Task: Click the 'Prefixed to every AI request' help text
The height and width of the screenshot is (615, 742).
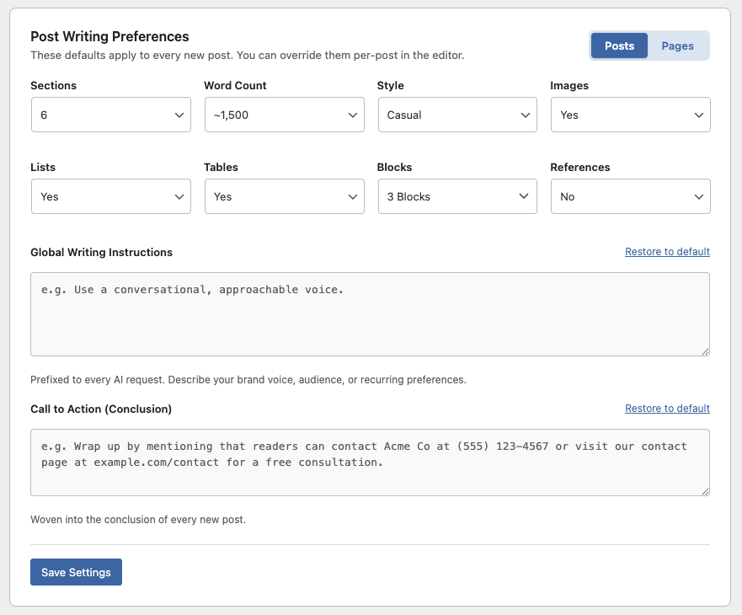Action: pos(248,380)
